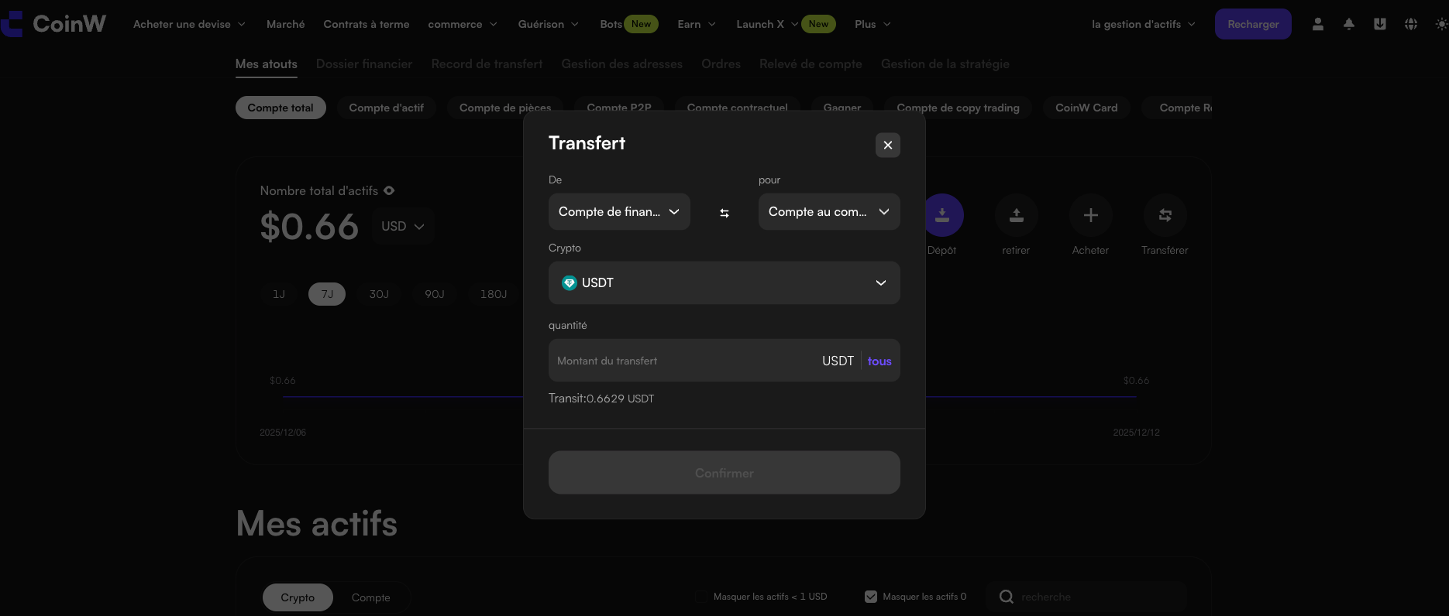The image size is (1449, 616).
Task: Select the 180J time range
Action: coord(494,294)
